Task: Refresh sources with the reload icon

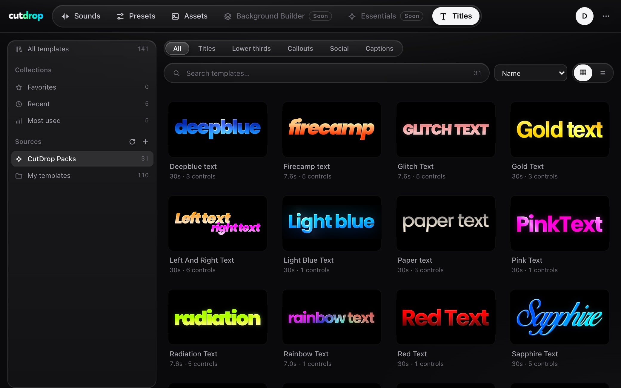Action: tap(132, 142)
